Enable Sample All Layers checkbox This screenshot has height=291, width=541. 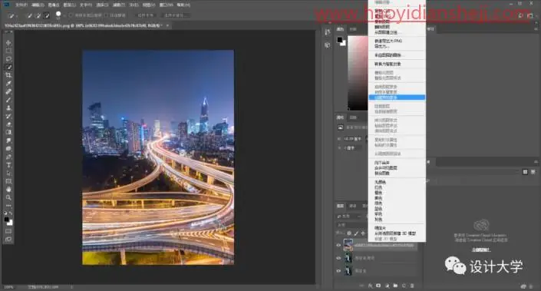coord(71,15)
